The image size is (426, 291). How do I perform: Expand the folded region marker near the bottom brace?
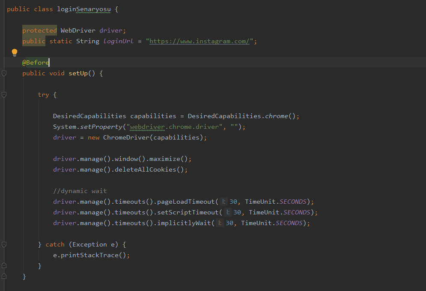4,265
